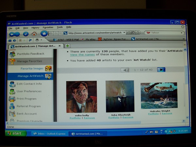Click the Bank Account icon

(x=12, y=114)
